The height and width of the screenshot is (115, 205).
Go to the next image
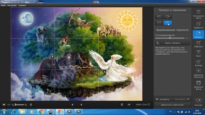81,104
